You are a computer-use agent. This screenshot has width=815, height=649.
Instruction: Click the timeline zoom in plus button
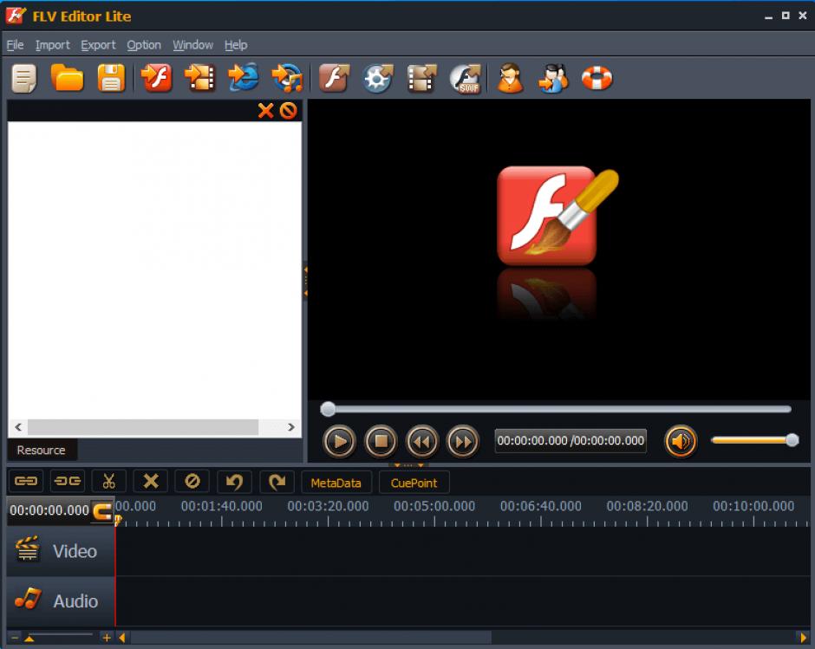(x=107, y=638)
